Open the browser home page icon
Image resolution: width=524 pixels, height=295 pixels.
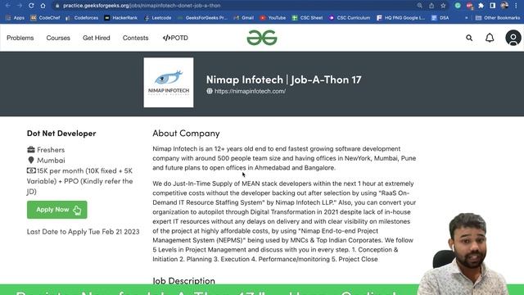click(43, 6)
